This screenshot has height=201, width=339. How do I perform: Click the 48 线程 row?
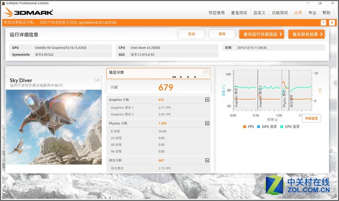158,144
